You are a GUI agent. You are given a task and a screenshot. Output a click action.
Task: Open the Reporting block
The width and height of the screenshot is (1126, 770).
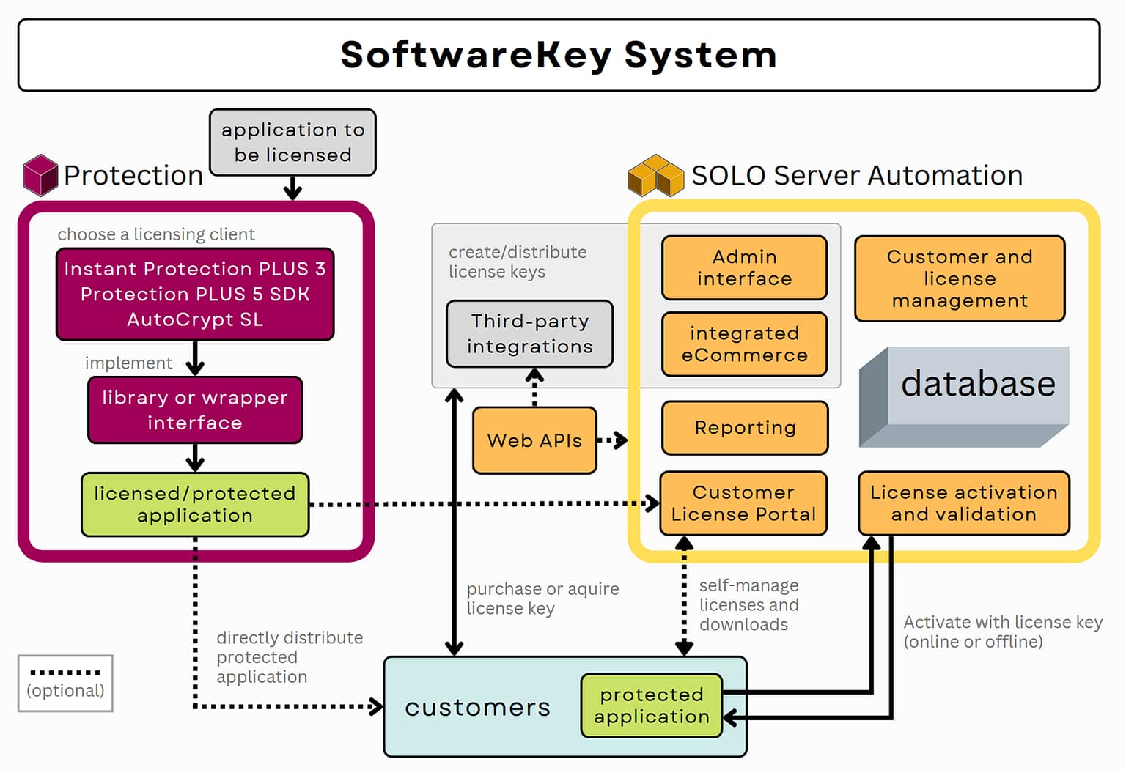point(744,428)
